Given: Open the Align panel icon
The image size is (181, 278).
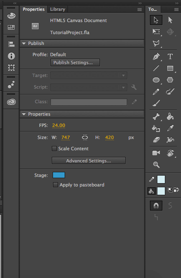Looking at the screenshot, I should pyautogui.click(x=11, y=44).
